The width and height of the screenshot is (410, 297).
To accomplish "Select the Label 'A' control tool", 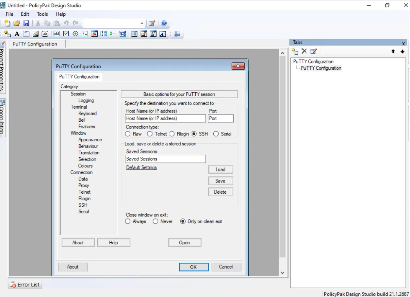I will (x=17, y=34).
